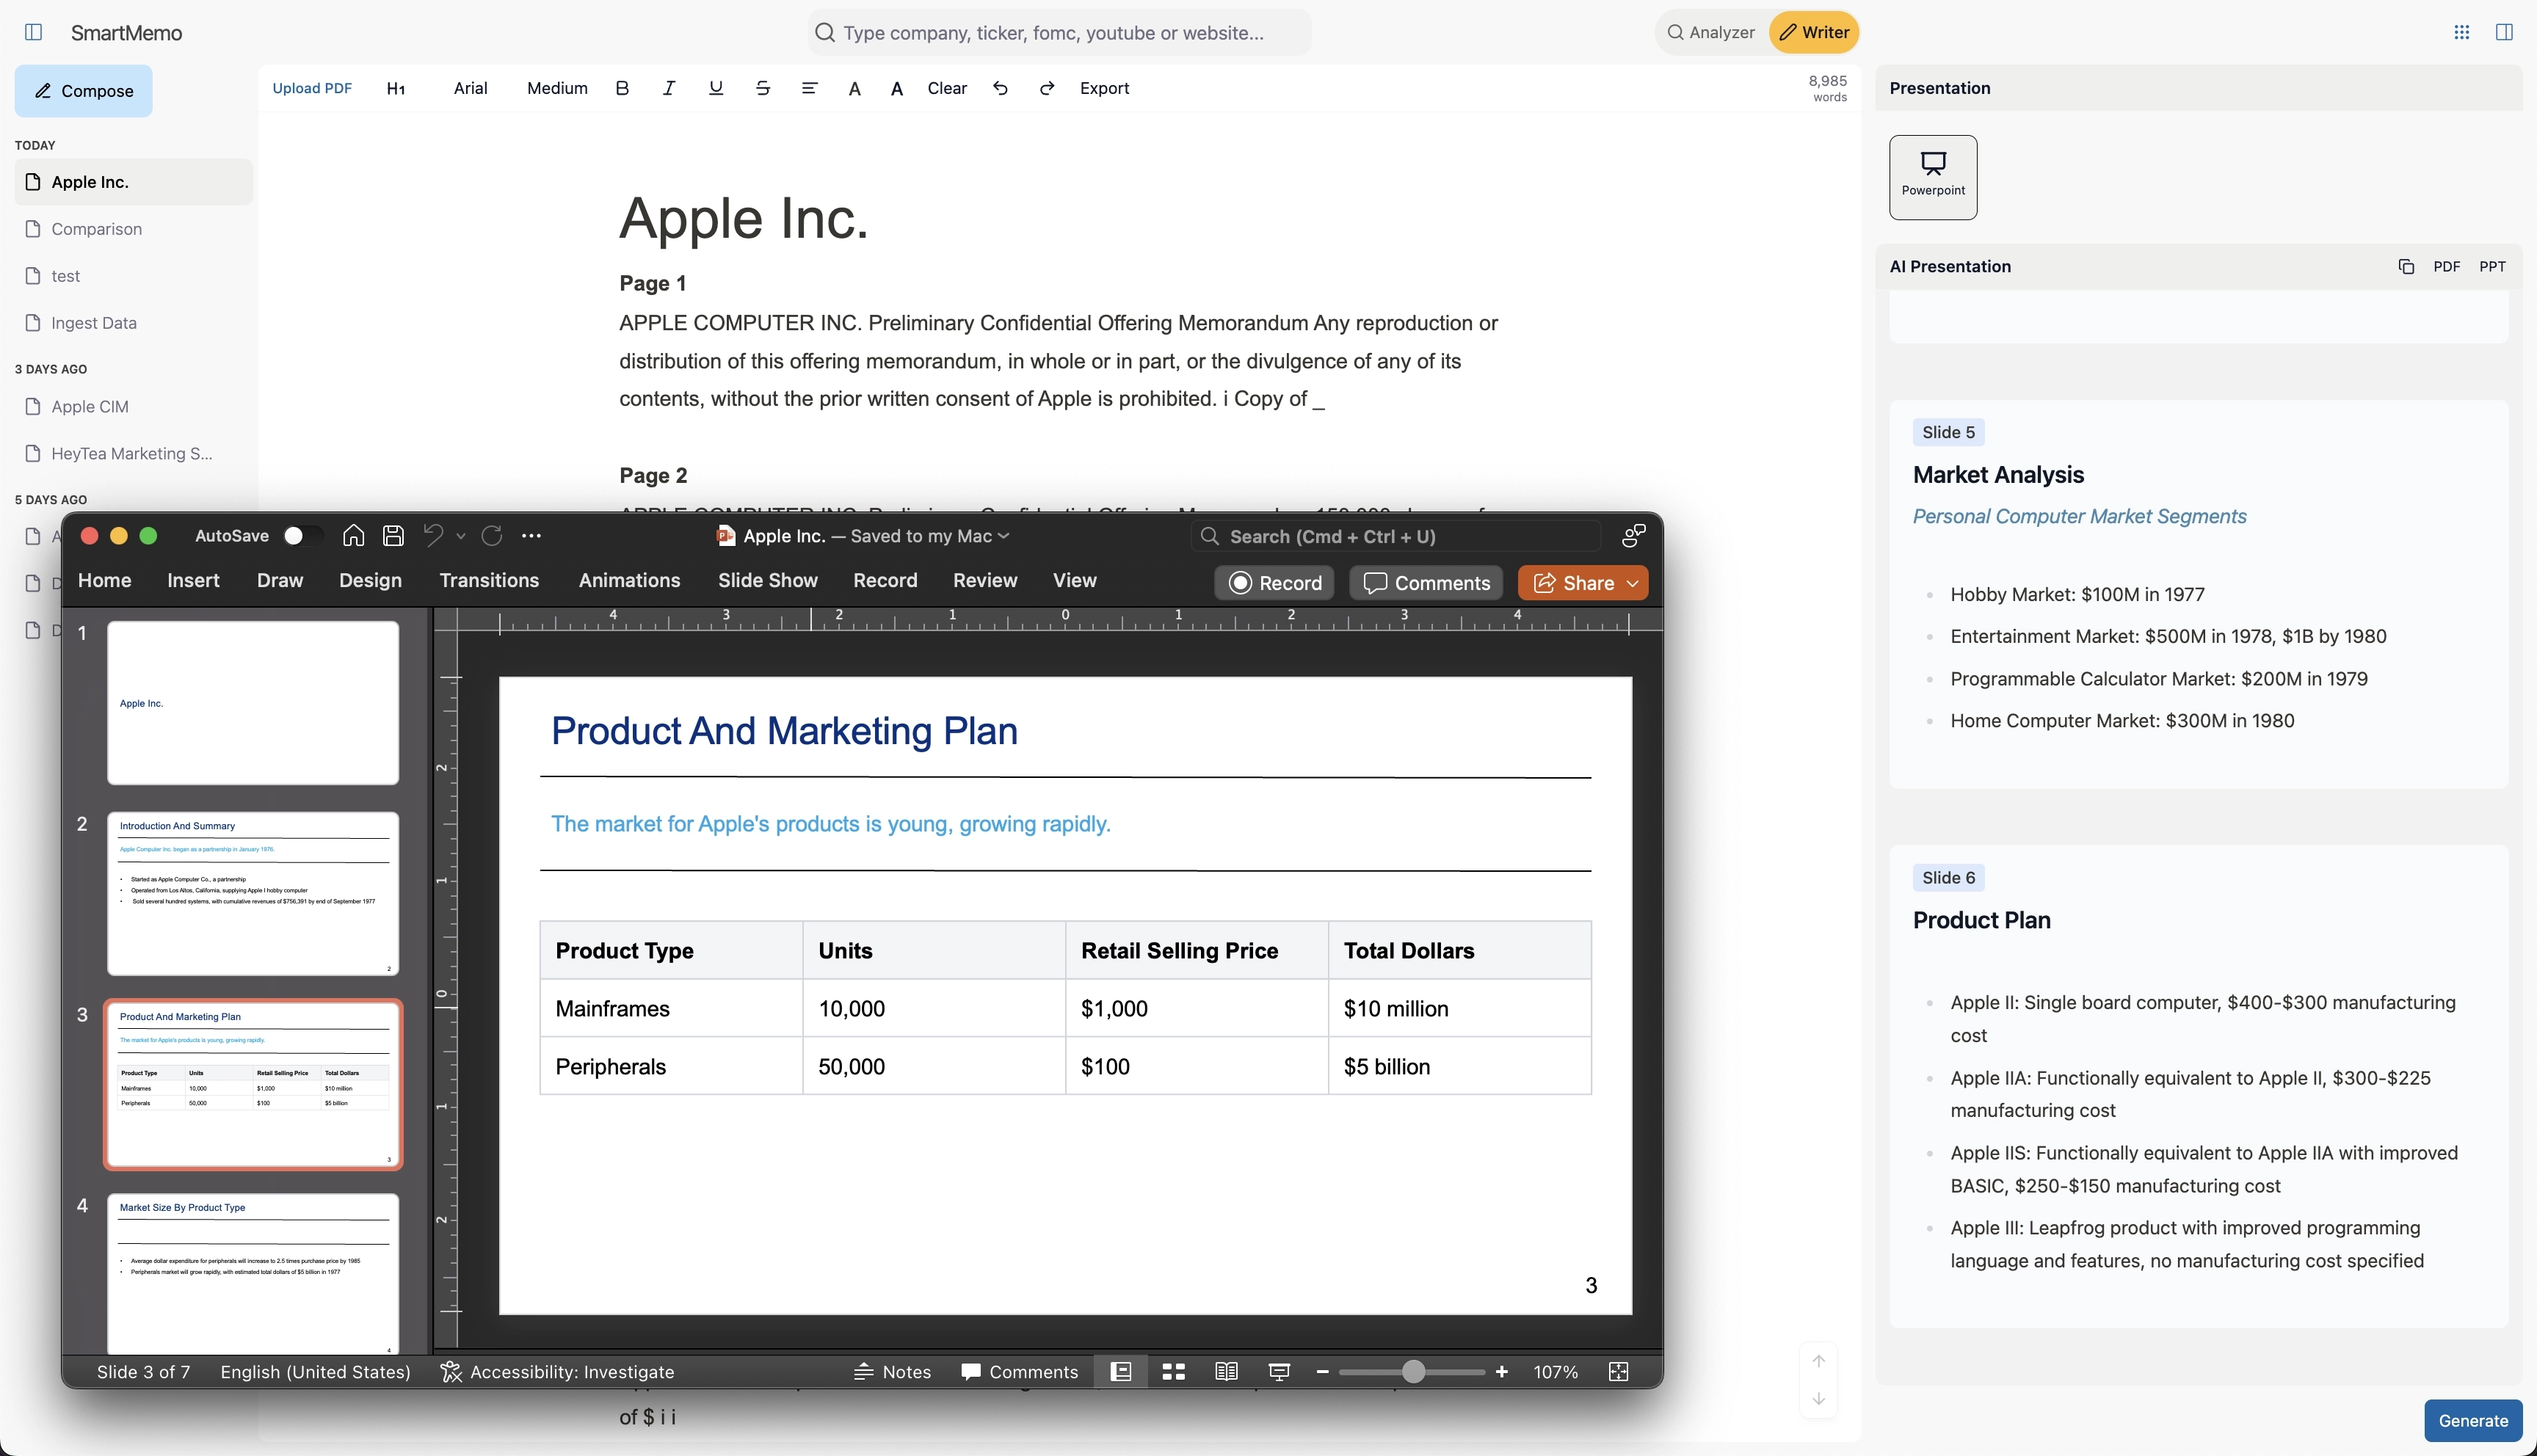Click the Upload PDF link

[x=312, y=88]
